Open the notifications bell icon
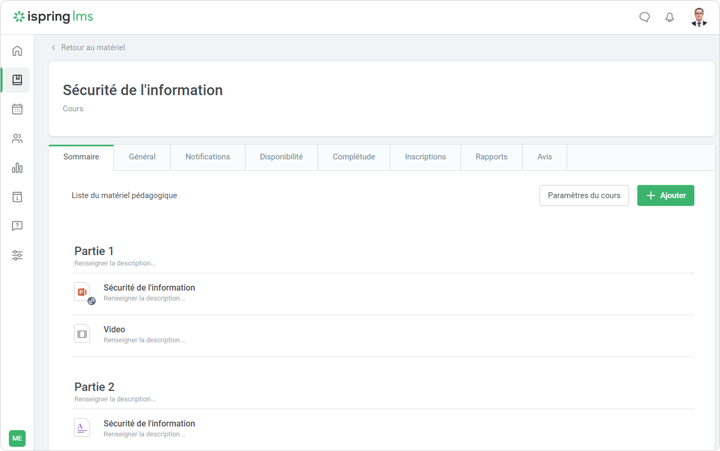This screenshot has height=451, width=720. 670,17
